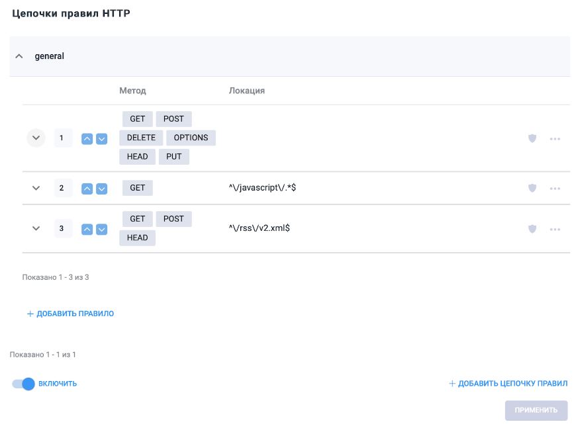Move rule 1 down with arrow button
The image size is (578, 430).
pyautogui.click(x=101, y=139)
